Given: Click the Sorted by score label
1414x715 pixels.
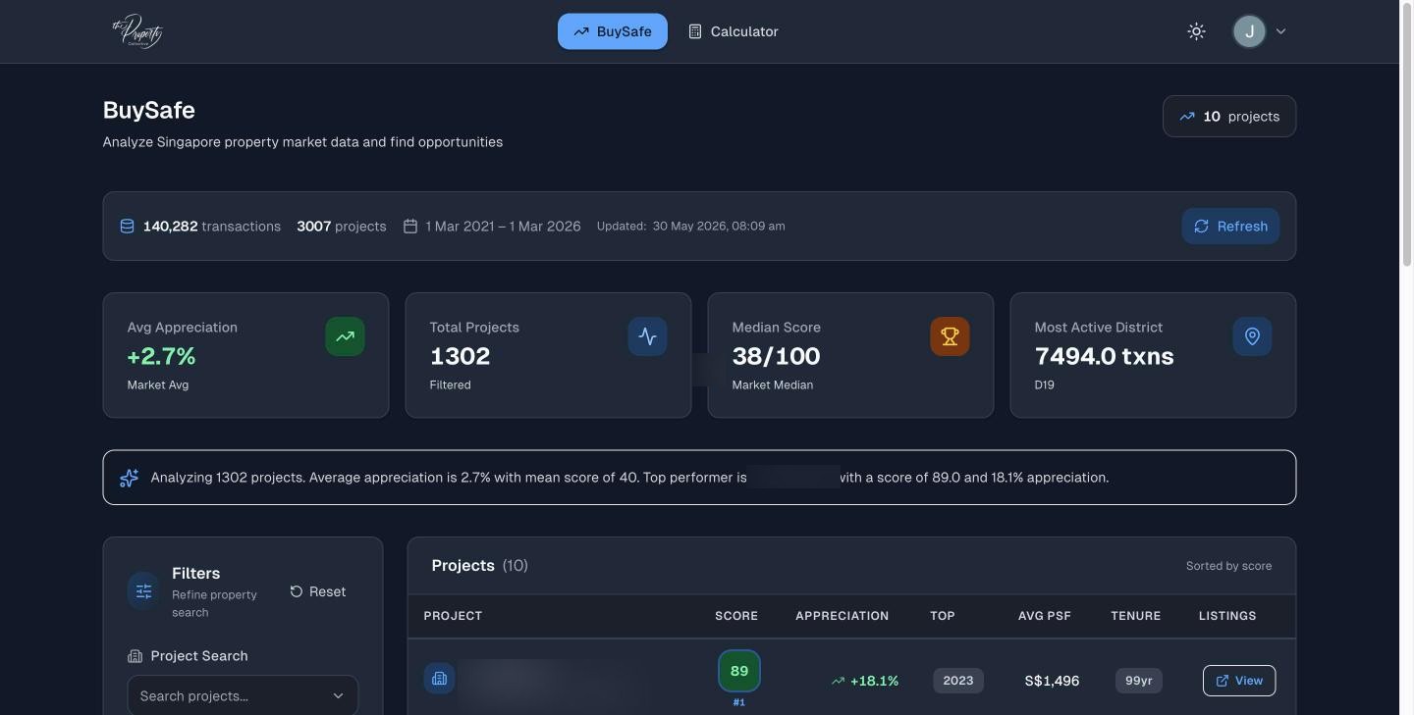Looking at the screenshot, I should [x=1228, y=566].
